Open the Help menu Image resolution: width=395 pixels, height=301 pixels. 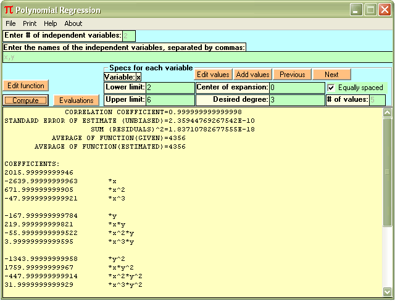pyautogui.click(x=51, y=23)
